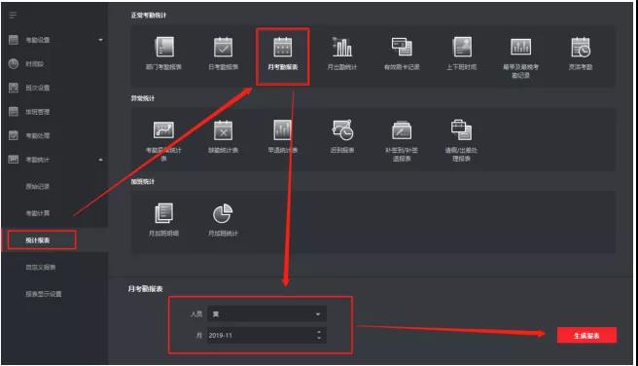Screen dimensions: 638x366
Task: Open 时间段 sidebar menu label
Action: click(35, 64)
